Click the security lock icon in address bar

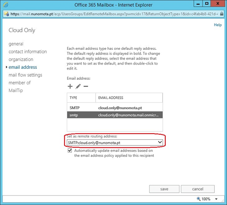[x=221, y=14]
